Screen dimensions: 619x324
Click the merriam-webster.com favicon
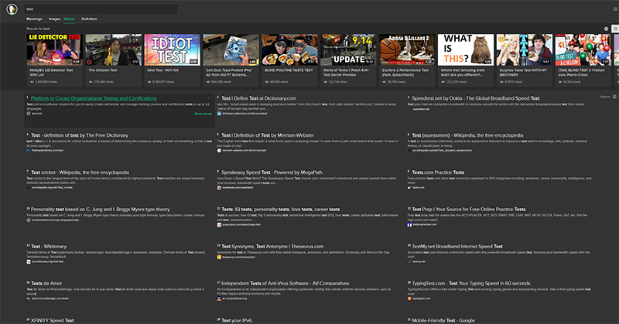pyautogui.click(x=219, y=150)
